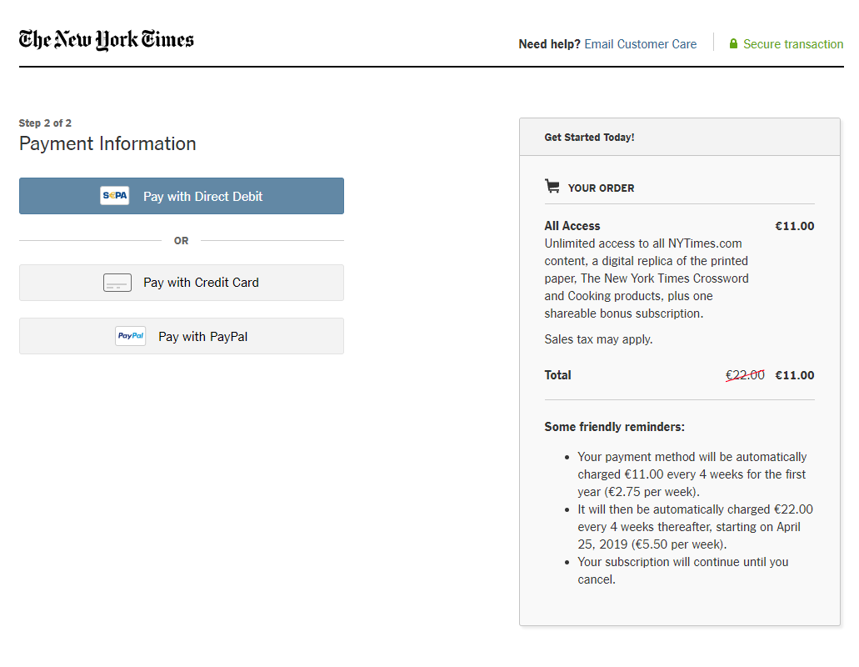This screenshot has width=859, height=667.
Task: Click the OR separator label
Action: point(182,241)
